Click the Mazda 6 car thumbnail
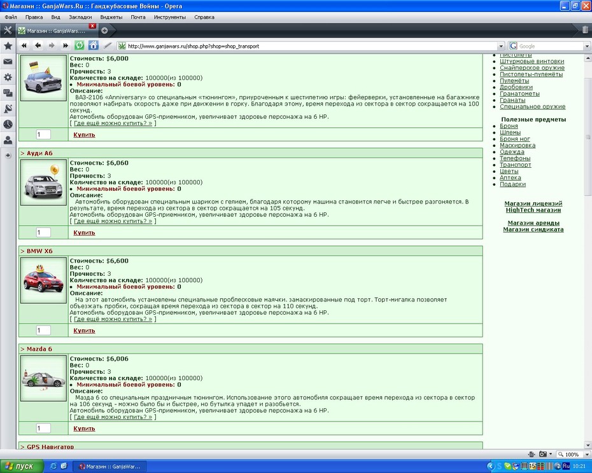The height and width of the screenshot is (473, 592). point(43,378)
